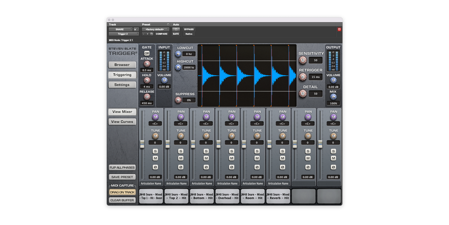Mute the Bottom Hit channel
Image resolution: width=449 pixels, height=225 pixels.
206,158
